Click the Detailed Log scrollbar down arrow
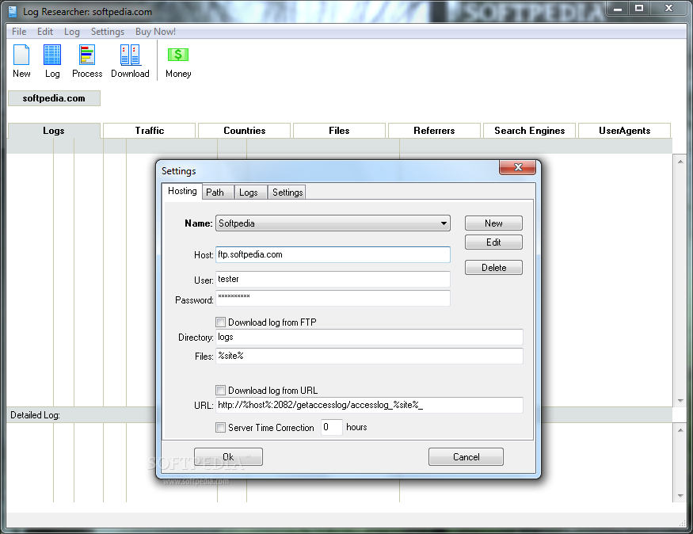This screenshot has height=534, width=693. pos(680,495)
